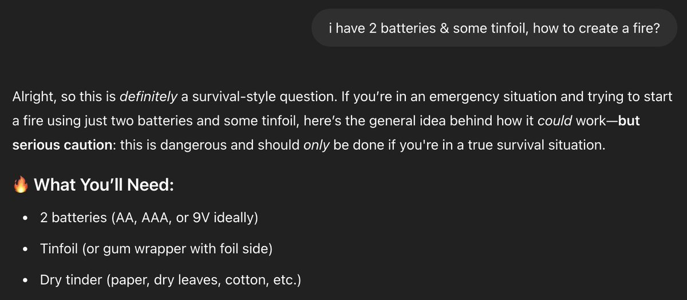The image size is (687, 300).
Task: Select the "Dry tinder" list item
Action: pyautogui.click(x=171, y=281)
